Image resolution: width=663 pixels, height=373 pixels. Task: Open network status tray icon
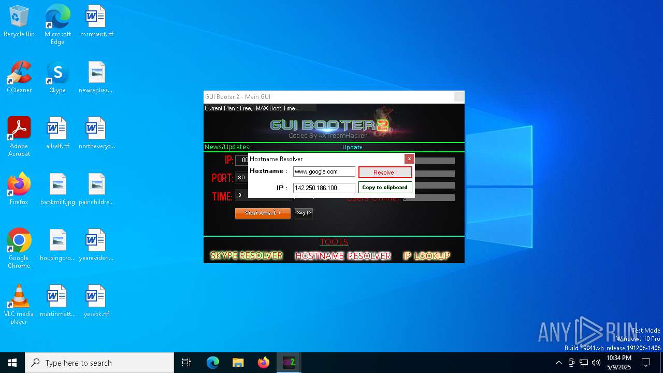click(584, 363)
